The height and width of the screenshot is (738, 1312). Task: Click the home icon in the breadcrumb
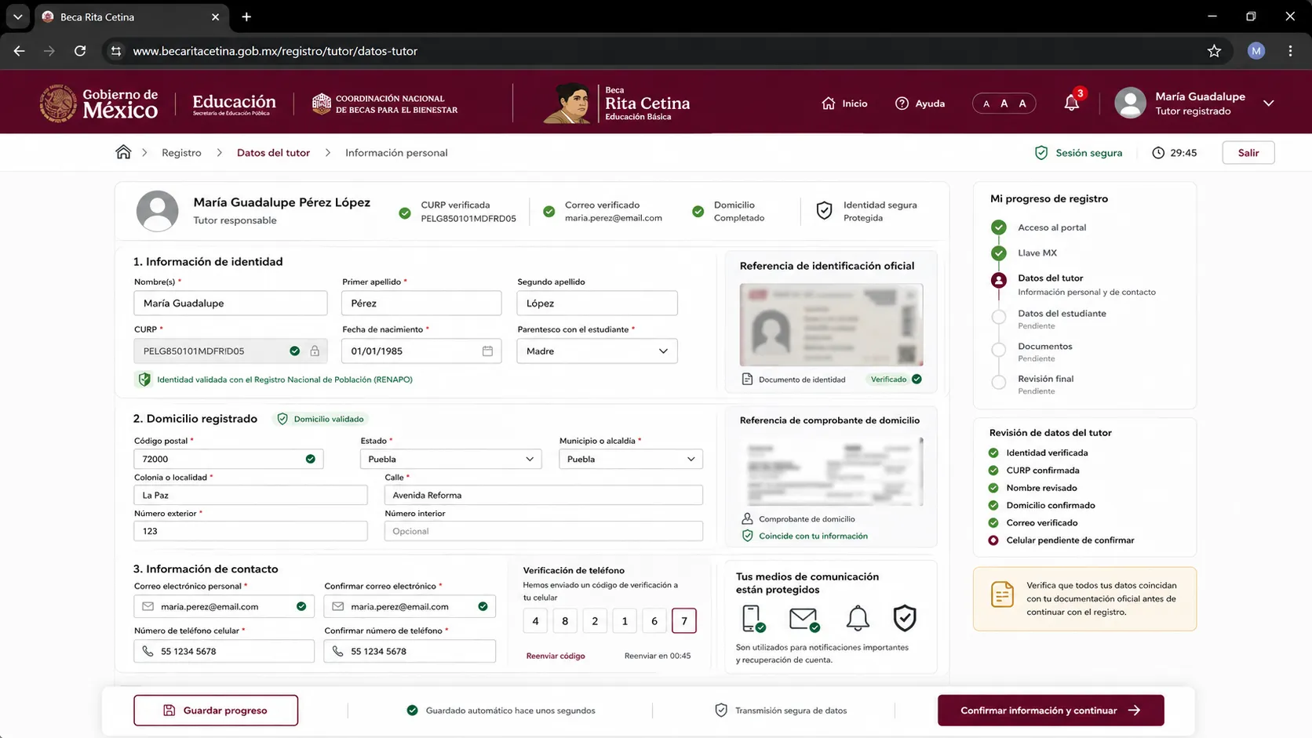click(x=123, y=152)
